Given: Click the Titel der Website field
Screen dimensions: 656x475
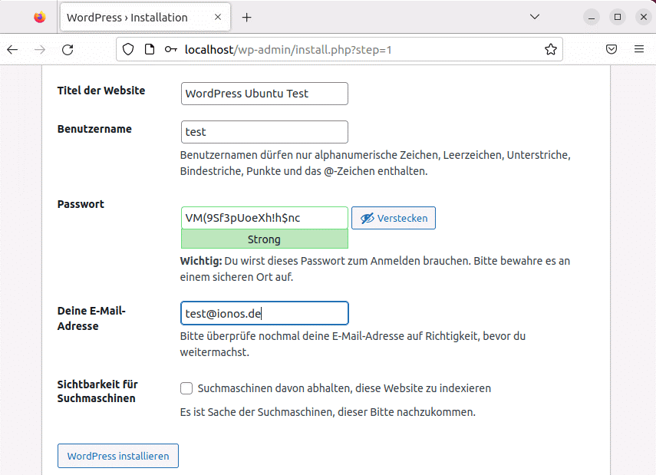Looking at the screenshot, I should pyautogui.click(x=265, y=94).
